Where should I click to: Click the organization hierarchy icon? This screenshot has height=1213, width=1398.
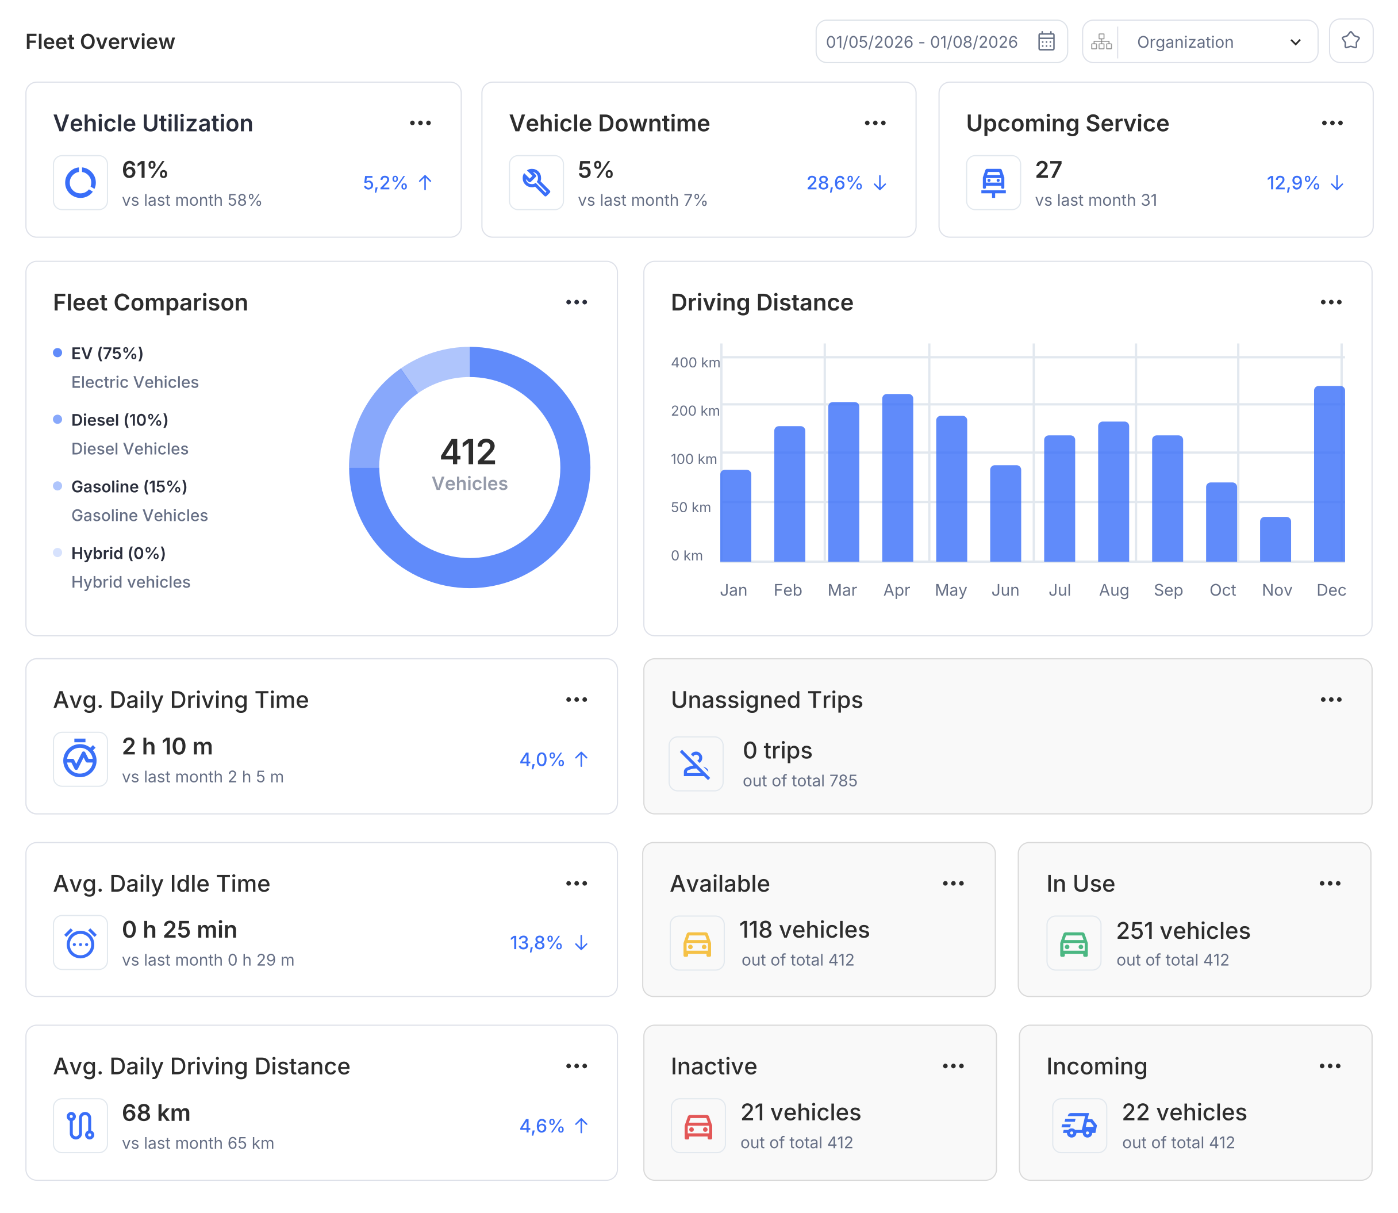(1101, 42)
